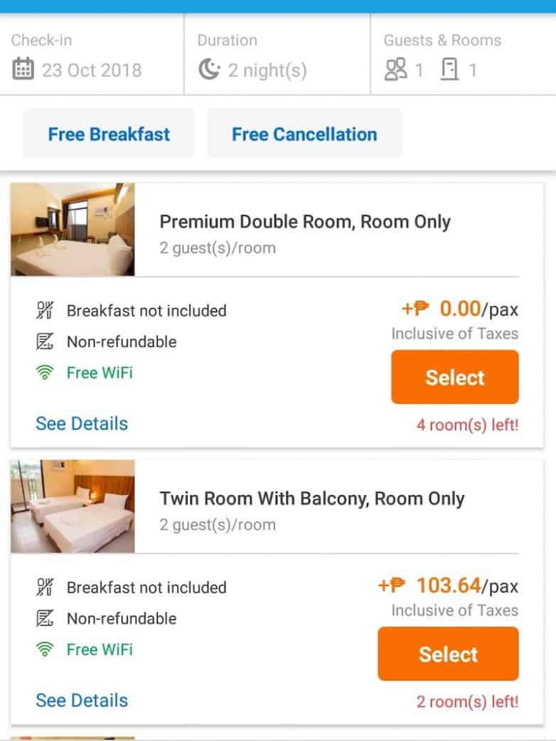Click non-refundable icon on Twin Room card

pos(45,619)
